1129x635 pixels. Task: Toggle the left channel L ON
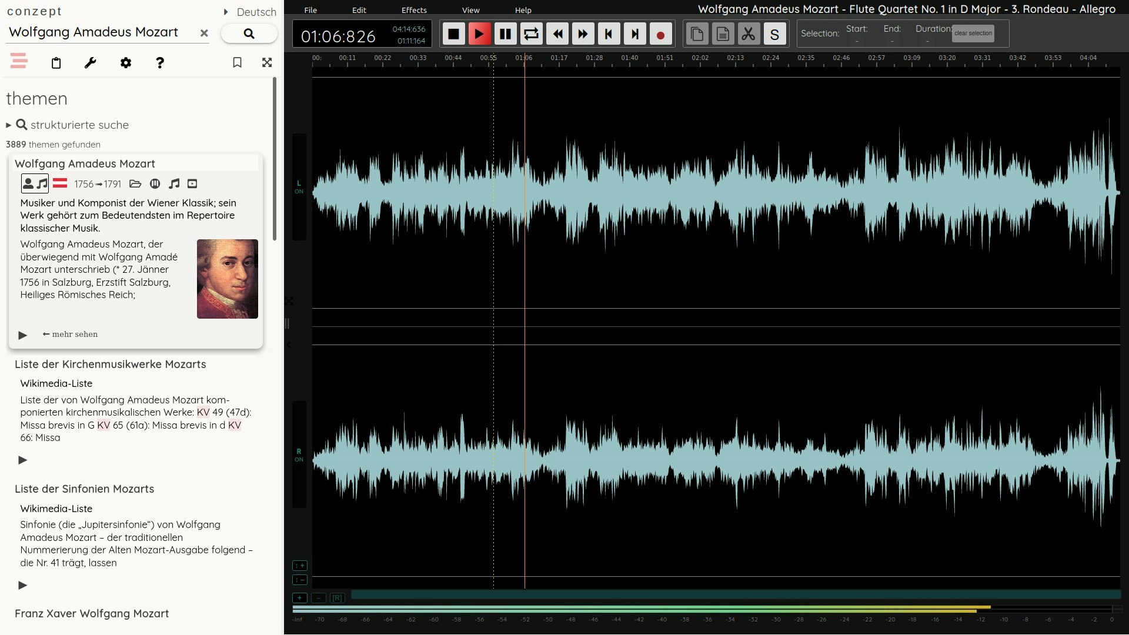tap(299, 187)
